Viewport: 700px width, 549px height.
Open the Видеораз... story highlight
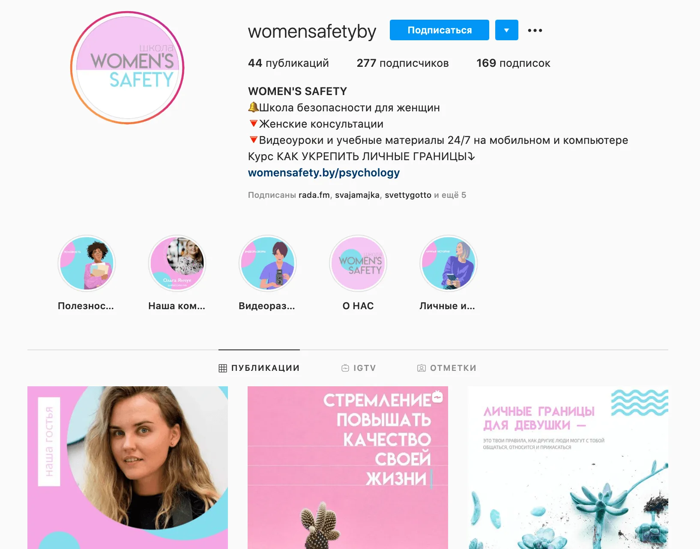pyautogui.click(x=267, y=263)
